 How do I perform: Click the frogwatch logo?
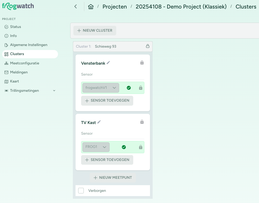(x=18, y=6)
